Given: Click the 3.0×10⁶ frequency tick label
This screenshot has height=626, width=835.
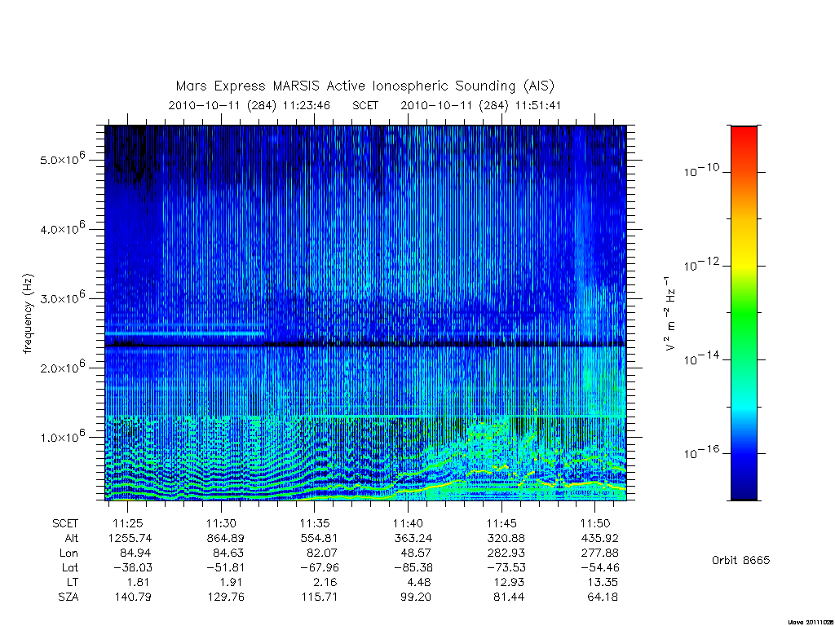Looking at the screenshot, I should pos(62,297).
